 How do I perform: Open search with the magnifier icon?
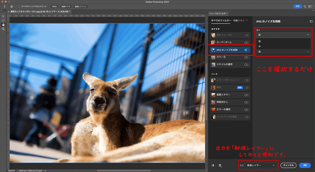click(x=305, y=6)
